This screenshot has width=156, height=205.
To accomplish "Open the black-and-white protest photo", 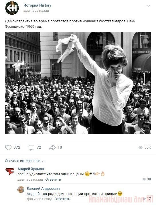I will pos(78,83).
